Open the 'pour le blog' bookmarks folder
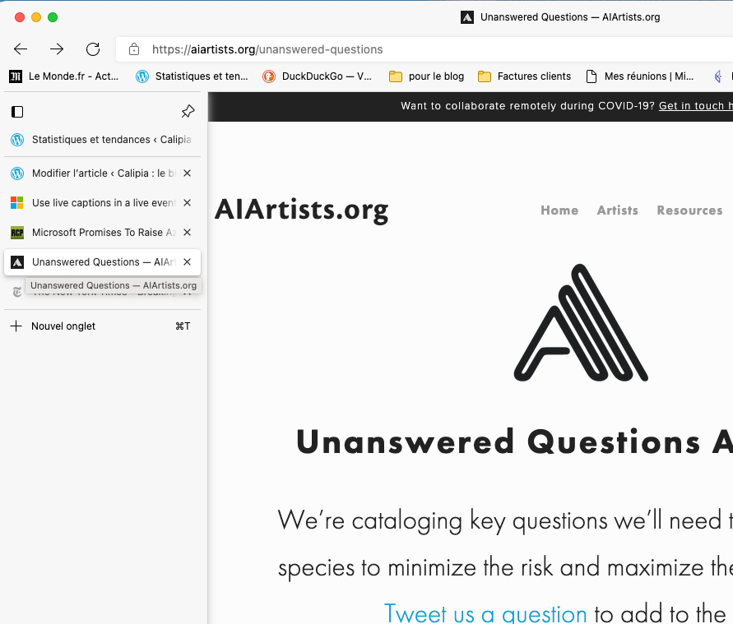Viewport: 733px width, 624px height. pyautogui.click(x=427, y=76)
